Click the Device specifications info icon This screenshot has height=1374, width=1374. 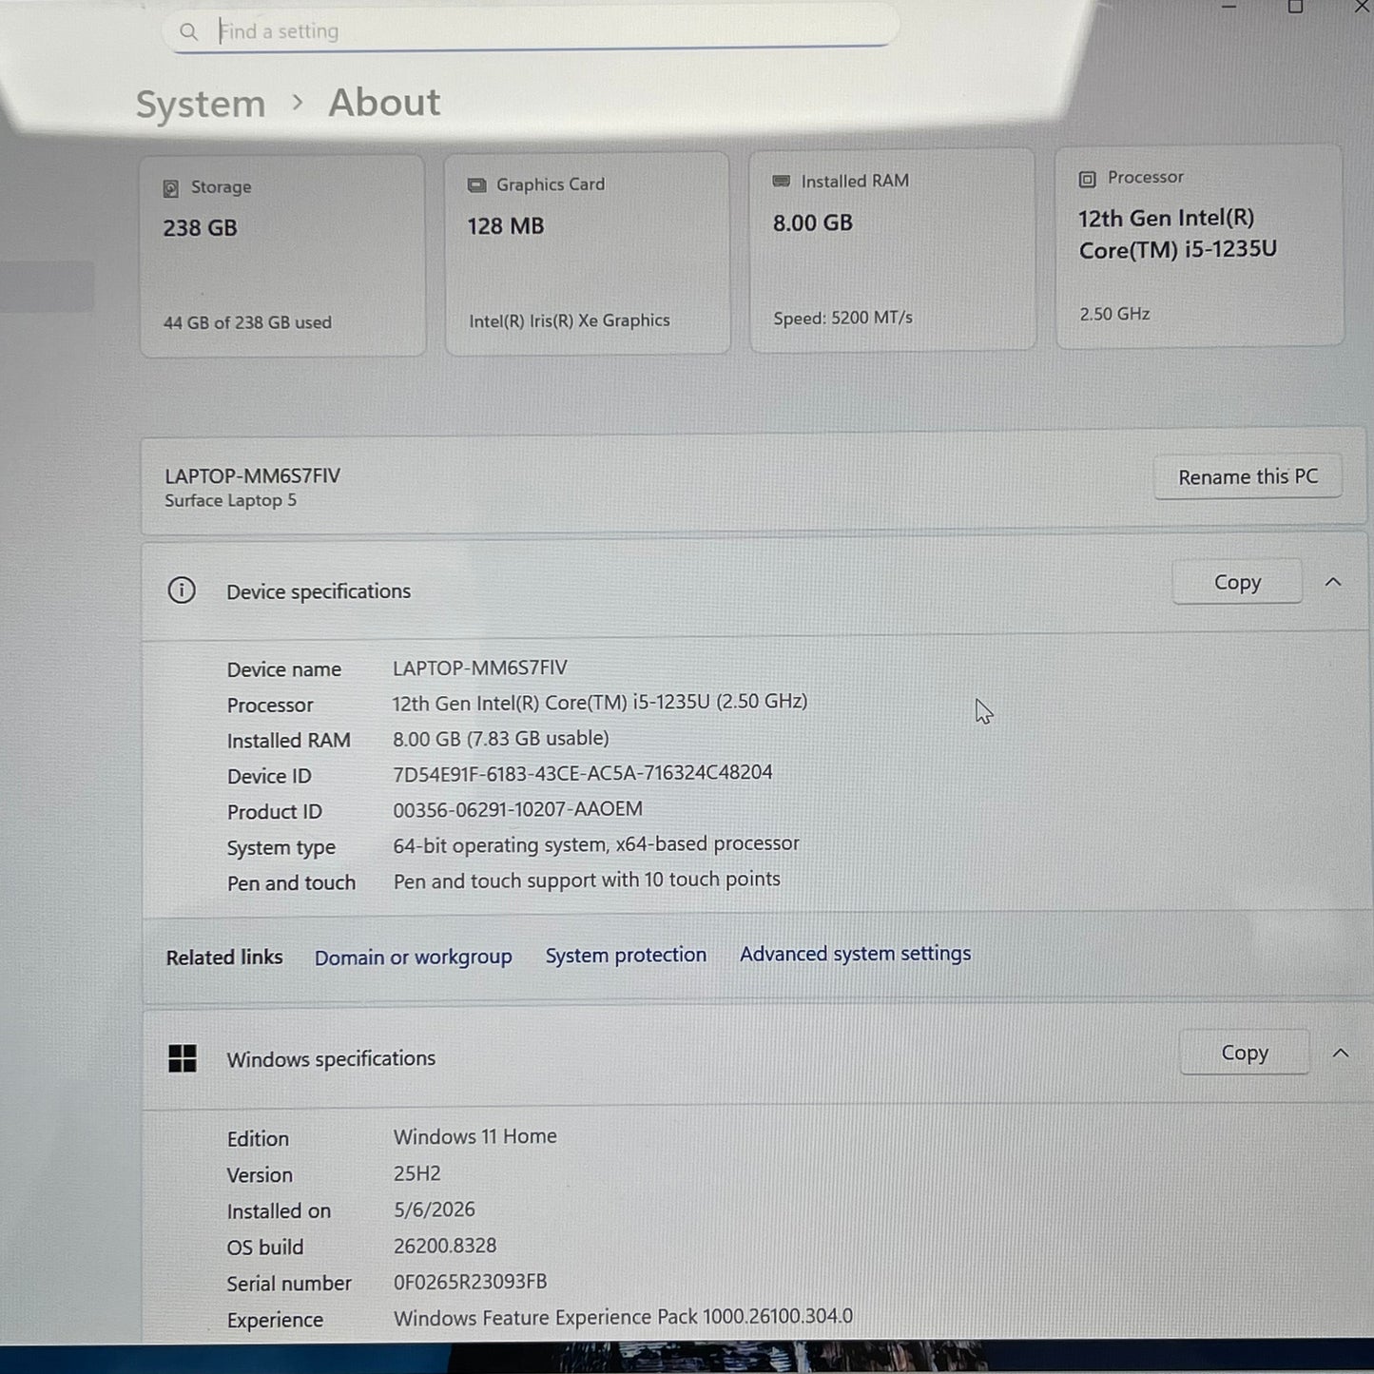coord(182,590)
